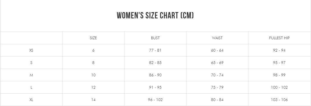
Task: Click the M row label
Action: click(x=31, y=75)
